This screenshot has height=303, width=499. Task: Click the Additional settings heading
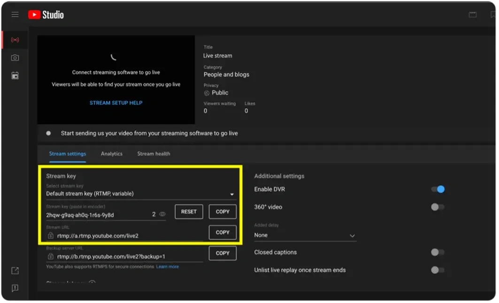(x=279, y=176)
